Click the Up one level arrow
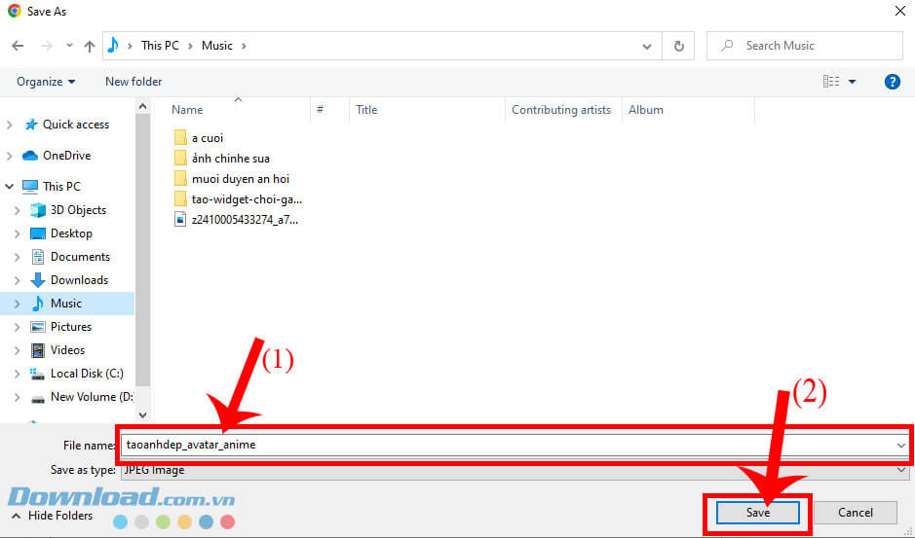The width and height of the screenshot is (915, 538). click(90, 46)
